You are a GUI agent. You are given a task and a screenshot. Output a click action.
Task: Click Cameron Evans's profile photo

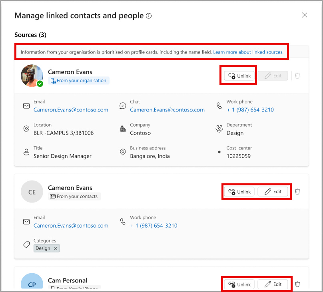pyautogui.click(x=32, y=75)
